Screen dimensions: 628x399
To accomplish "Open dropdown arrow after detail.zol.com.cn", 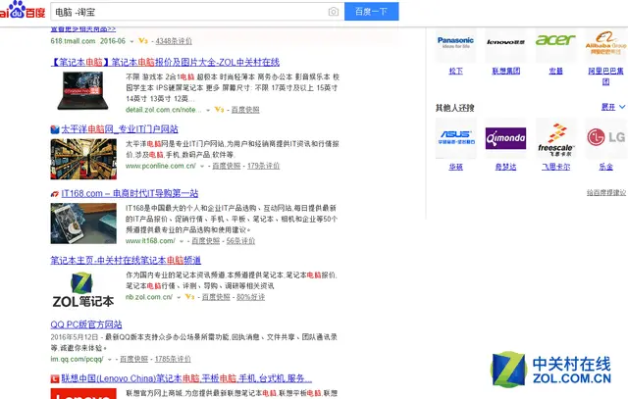I will pyautogui.click(x=208, y=110).
